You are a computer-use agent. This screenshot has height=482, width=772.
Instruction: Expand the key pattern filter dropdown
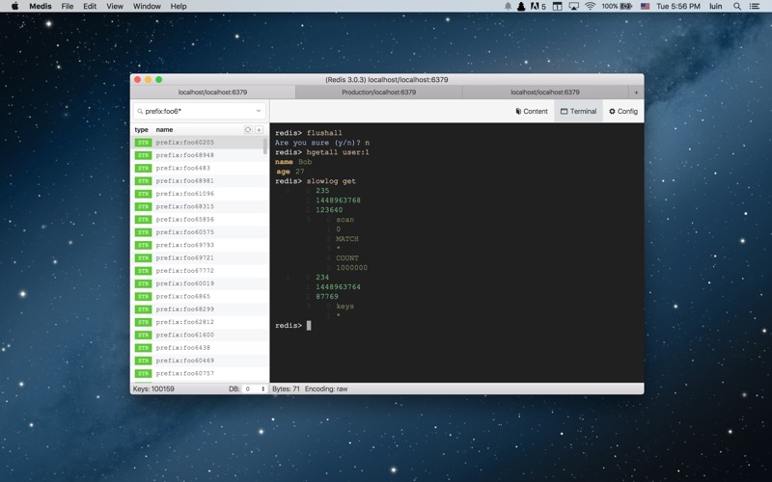pos(259,111)
